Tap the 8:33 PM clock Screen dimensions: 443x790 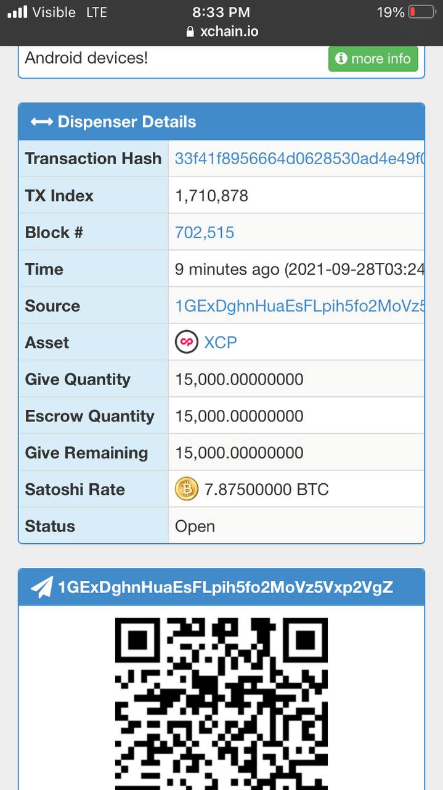(221, 12)
